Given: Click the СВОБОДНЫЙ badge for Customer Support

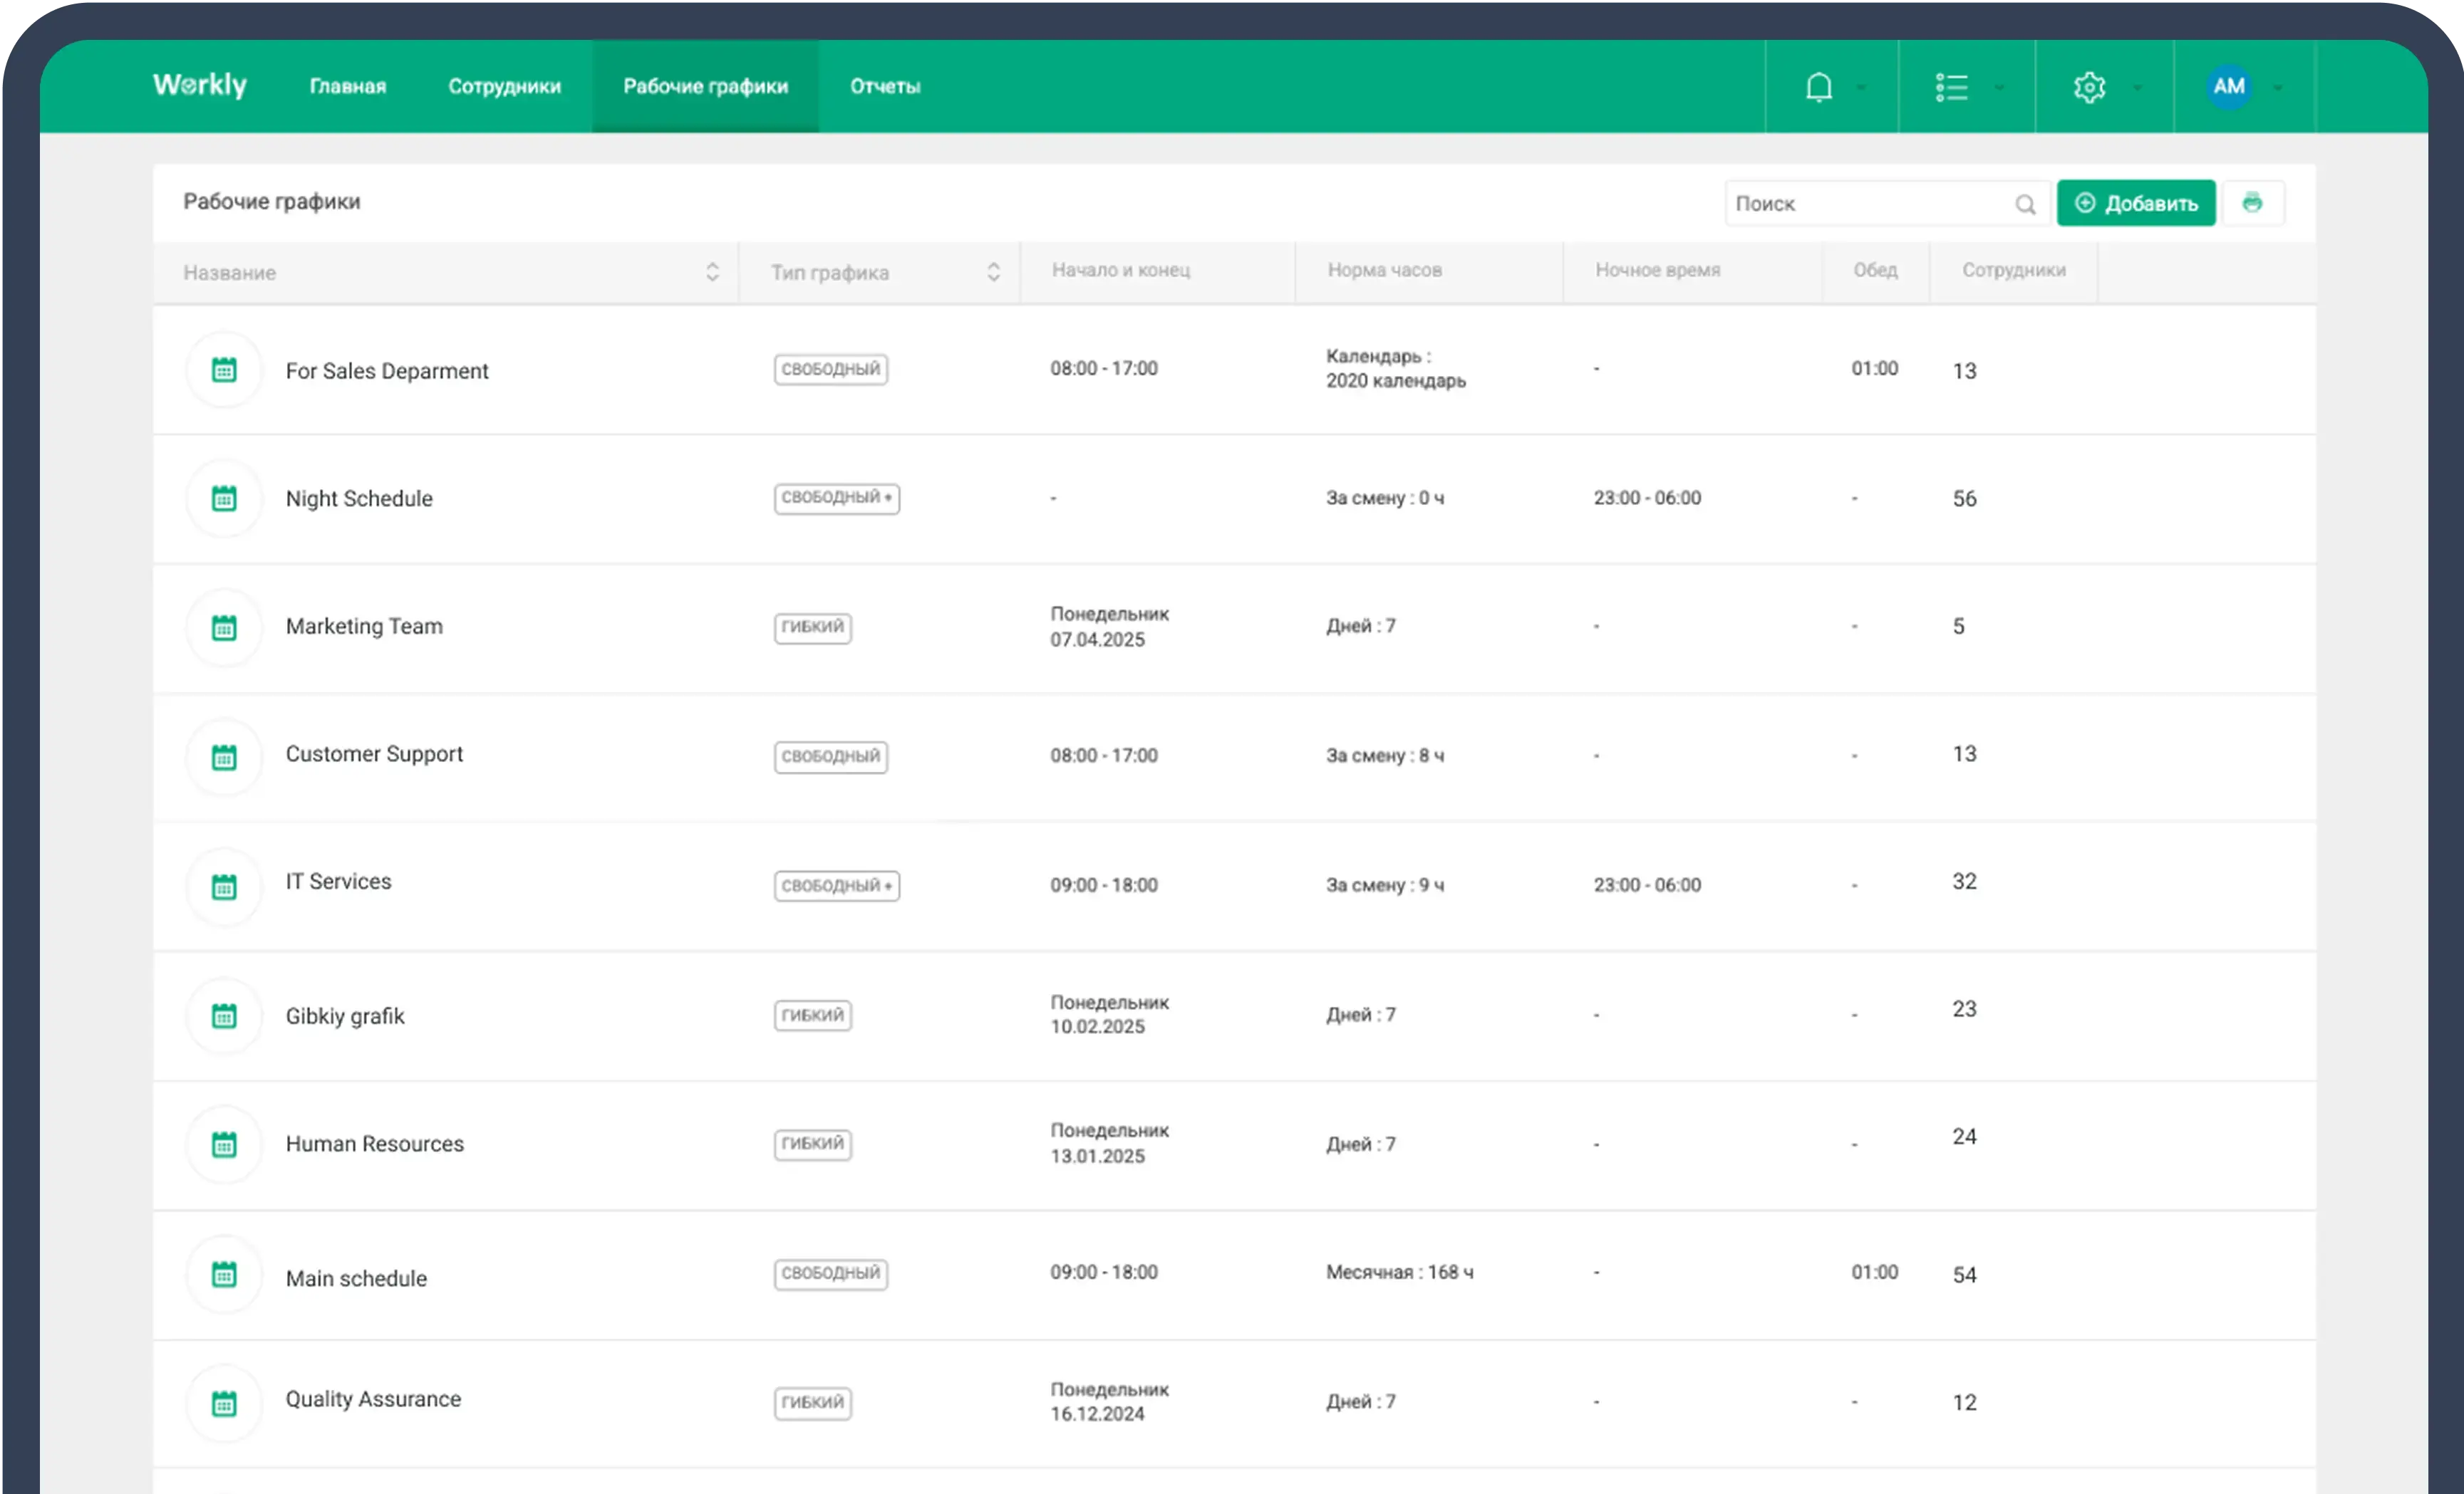Looking at the screenshot, I should coord(830,756).
